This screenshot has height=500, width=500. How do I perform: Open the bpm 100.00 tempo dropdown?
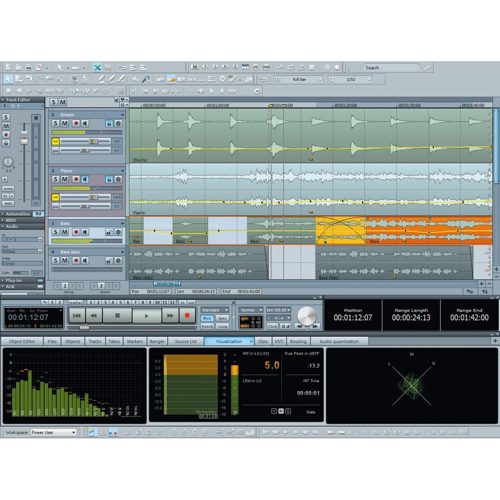pos(278,309)
